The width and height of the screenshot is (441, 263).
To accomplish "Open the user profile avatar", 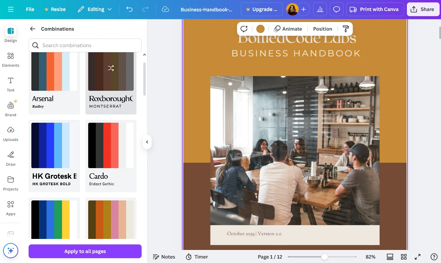I will pyautogui.click(x=292, y=9).
